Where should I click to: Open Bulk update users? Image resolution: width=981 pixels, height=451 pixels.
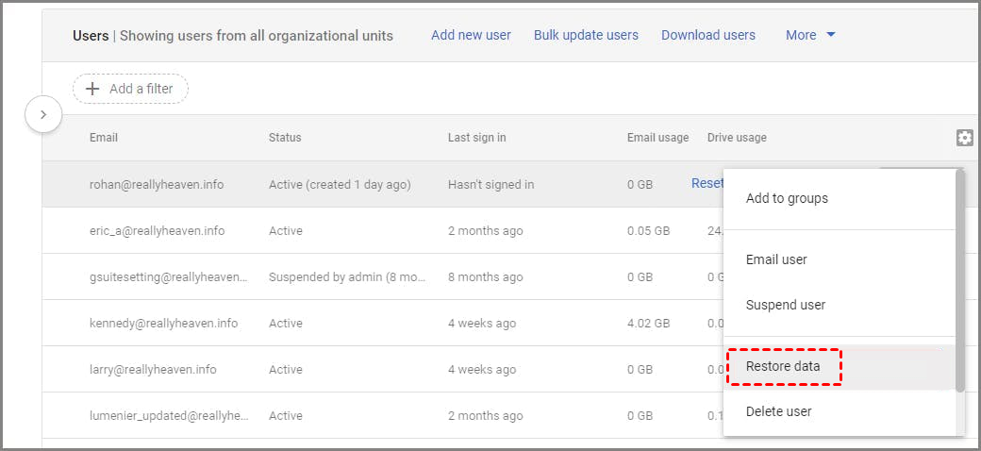click(586, 35)
